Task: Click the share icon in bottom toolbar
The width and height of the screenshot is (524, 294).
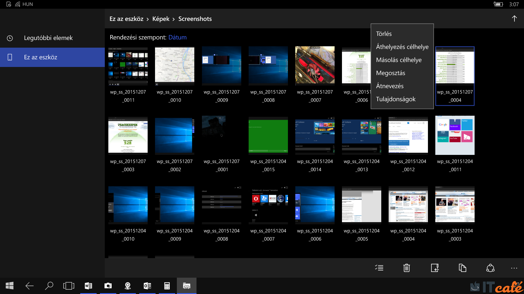Action: coord(490,268)
